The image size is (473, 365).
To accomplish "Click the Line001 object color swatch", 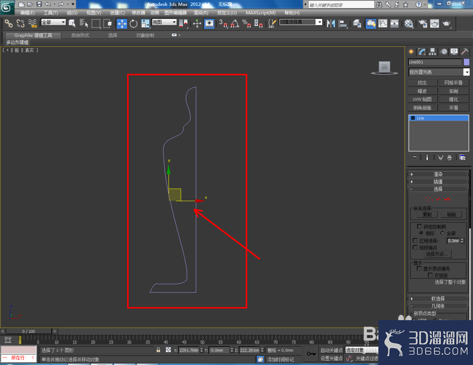I will point(466,62).
